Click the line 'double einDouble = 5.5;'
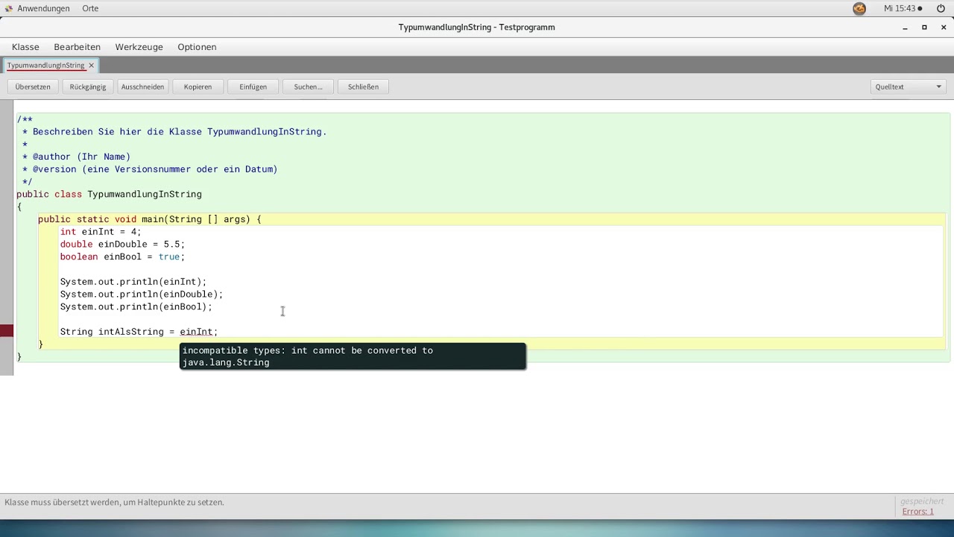This screenshot has height=537, width=954. pyautogui.click(x=122, y=245)
